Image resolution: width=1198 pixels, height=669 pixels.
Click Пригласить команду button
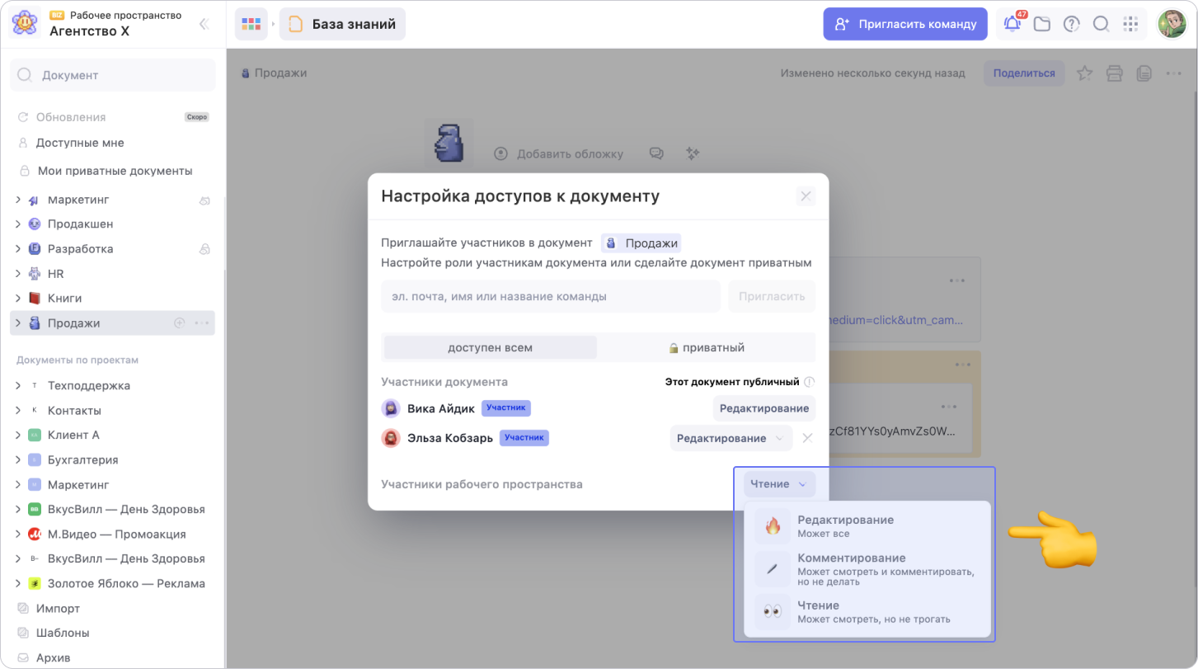coord(905,24)
